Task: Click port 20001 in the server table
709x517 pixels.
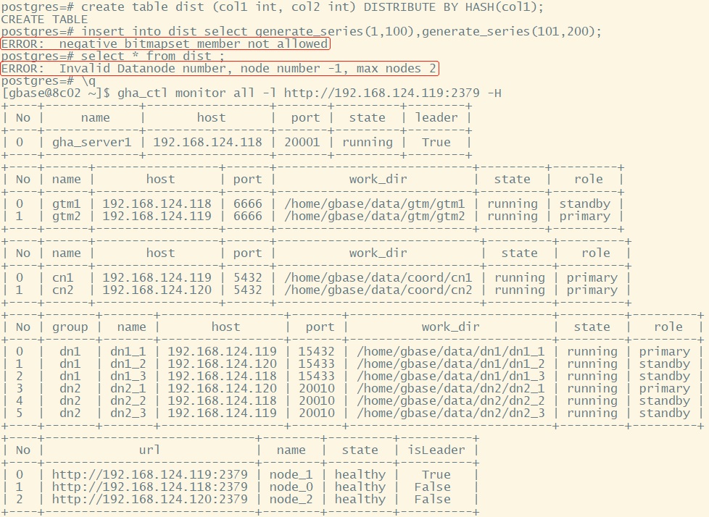Action: (302, 143)
